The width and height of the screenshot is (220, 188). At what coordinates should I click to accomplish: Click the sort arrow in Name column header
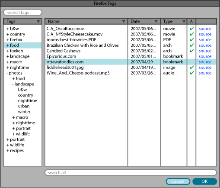[124, 21]
